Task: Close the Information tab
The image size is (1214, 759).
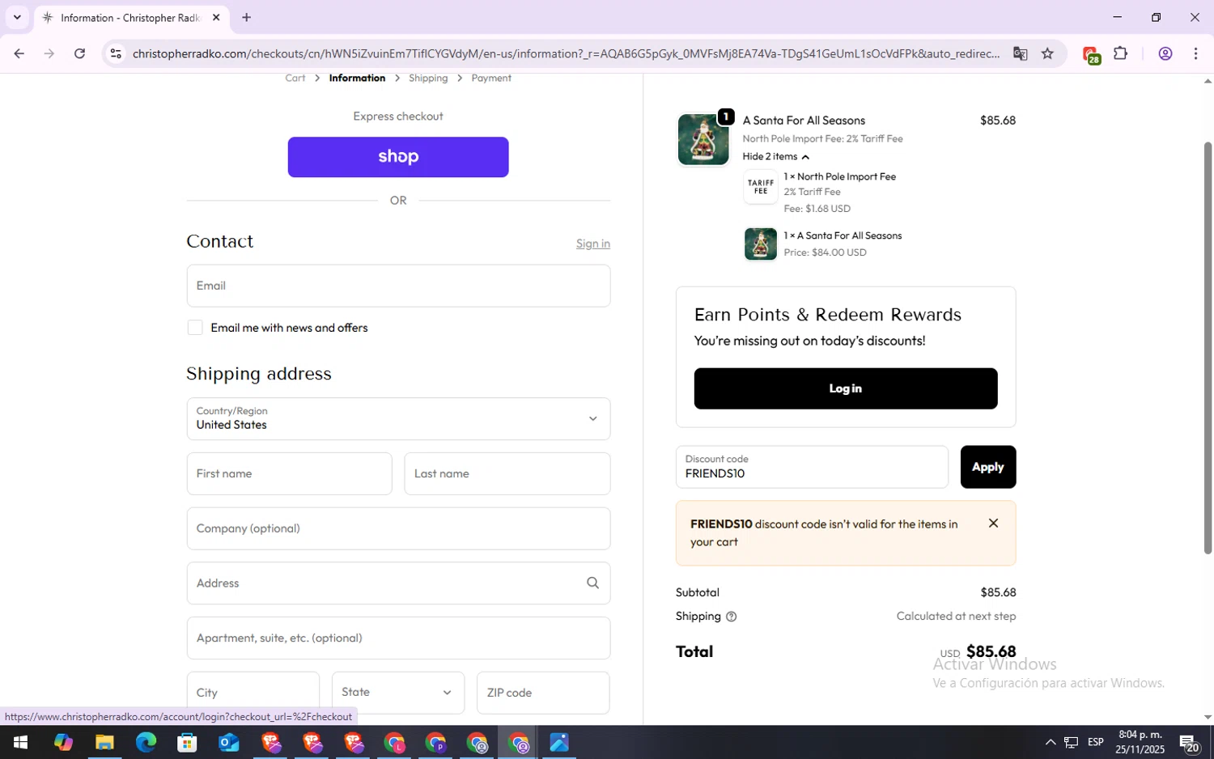Action: (216, 17)
